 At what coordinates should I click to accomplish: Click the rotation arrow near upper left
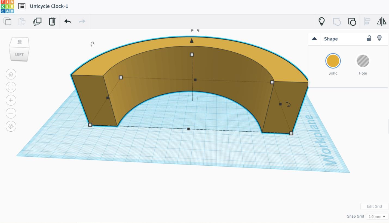pyautogui.click(x=92, y=44)
